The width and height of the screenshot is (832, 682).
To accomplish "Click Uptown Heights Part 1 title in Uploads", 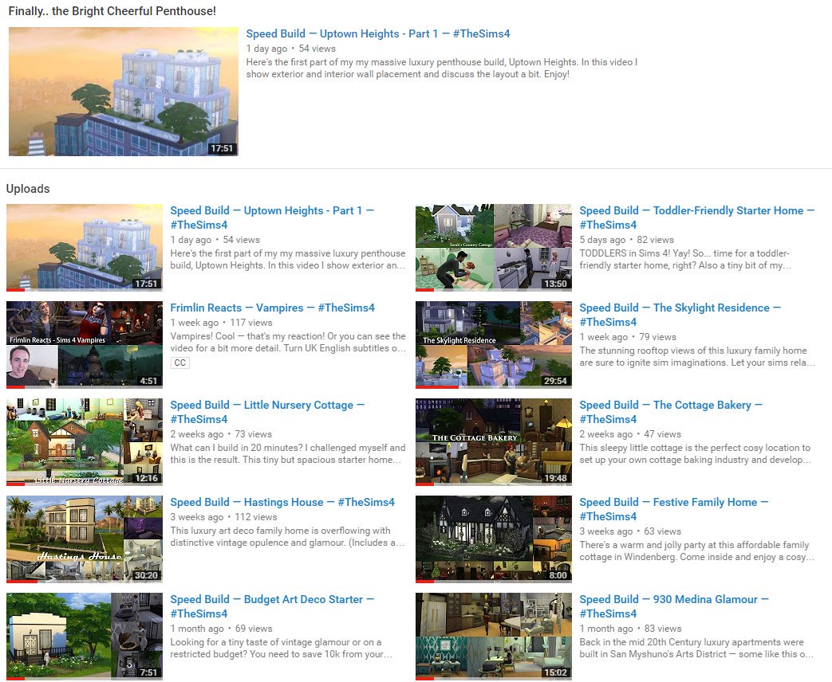I will [272, 218].
